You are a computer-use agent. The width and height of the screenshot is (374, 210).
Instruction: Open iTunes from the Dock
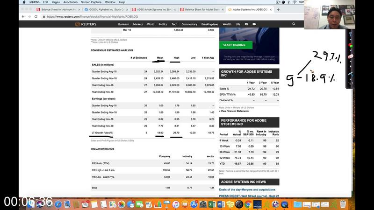(x=176, y=204)
